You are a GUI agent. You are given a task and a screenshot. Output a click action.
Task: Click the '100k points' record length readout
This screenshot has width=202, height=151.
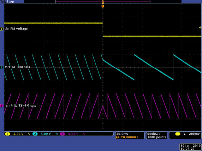(x=157, y=137)
